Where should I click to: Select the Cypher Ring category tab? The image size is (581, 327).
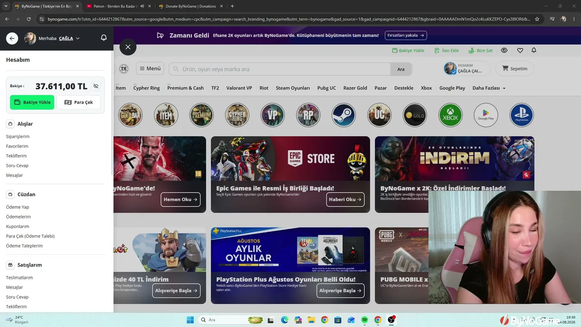click(147, 88)
